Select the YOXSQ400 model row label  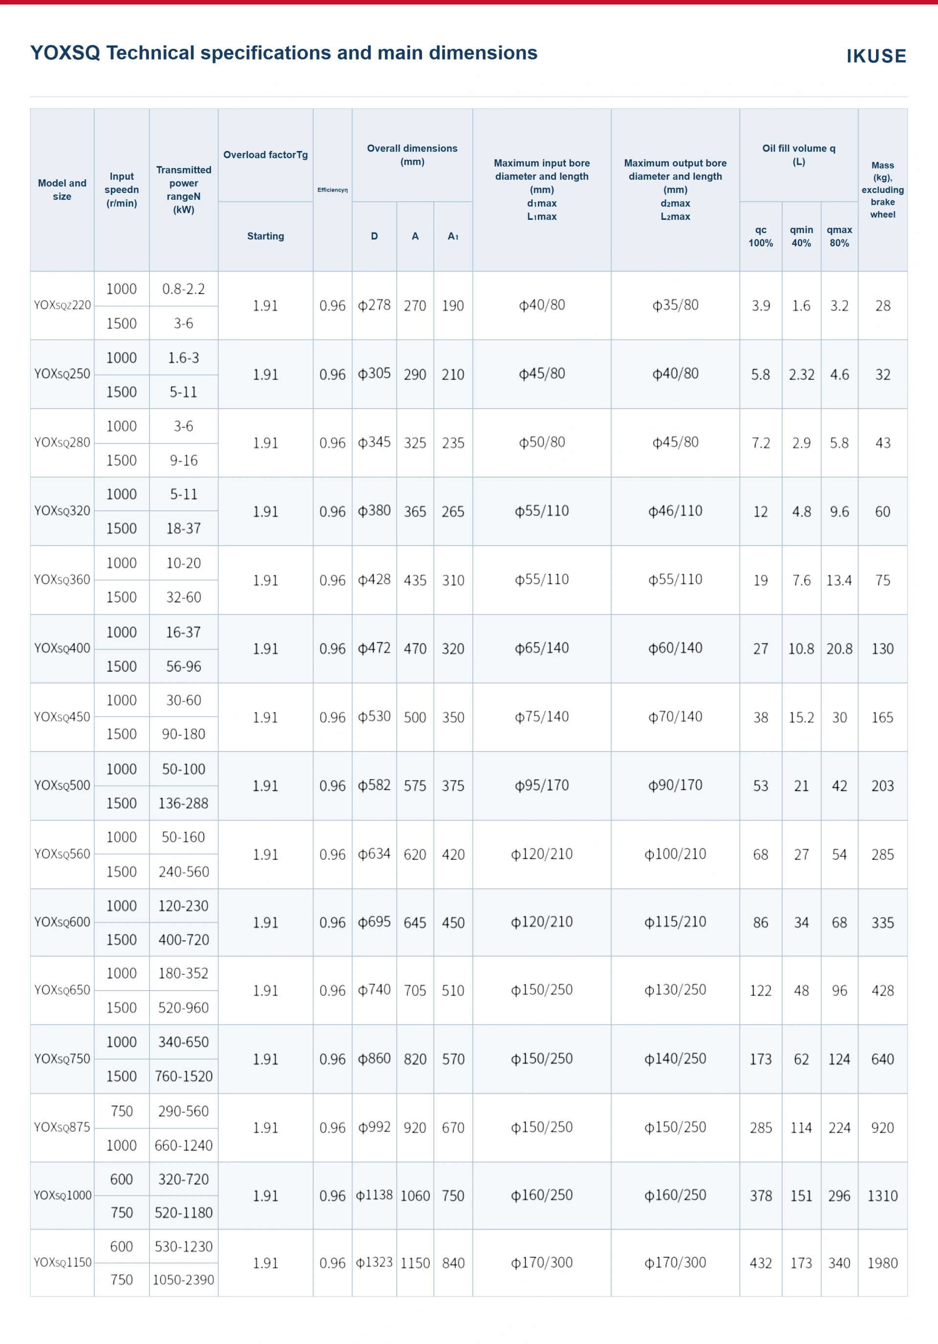(62, 648)
